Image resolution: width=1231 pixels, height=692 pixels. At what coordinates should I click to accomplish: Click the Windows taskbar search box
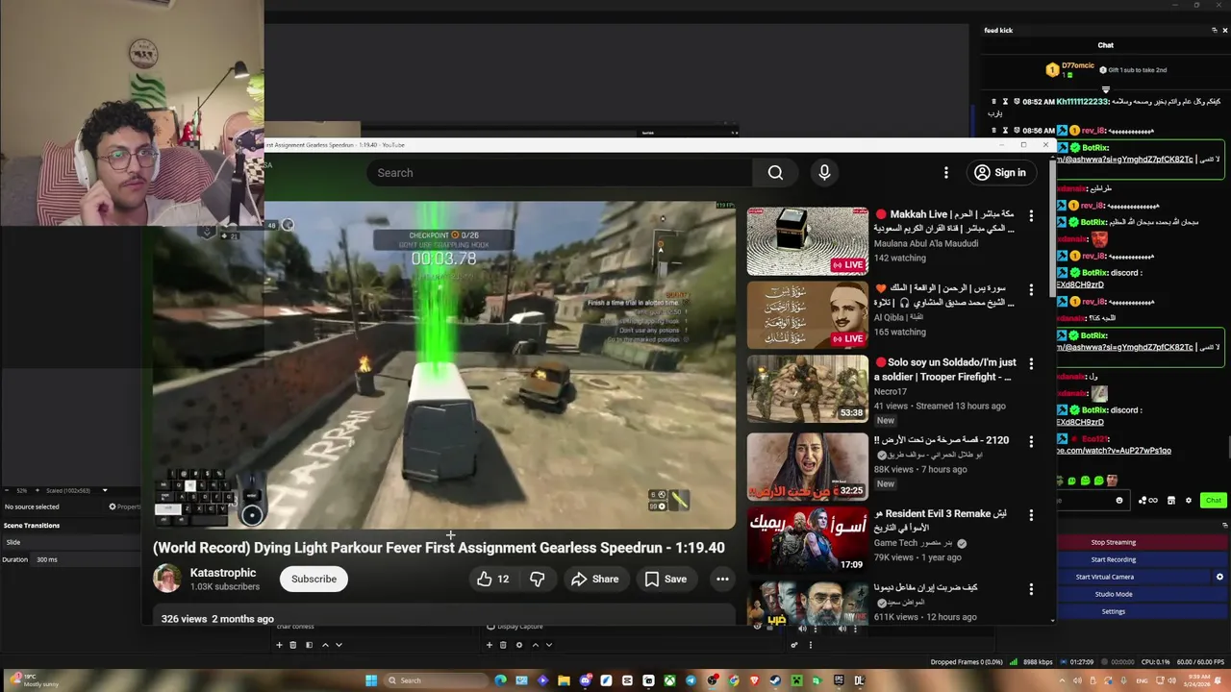coord(434,680)
